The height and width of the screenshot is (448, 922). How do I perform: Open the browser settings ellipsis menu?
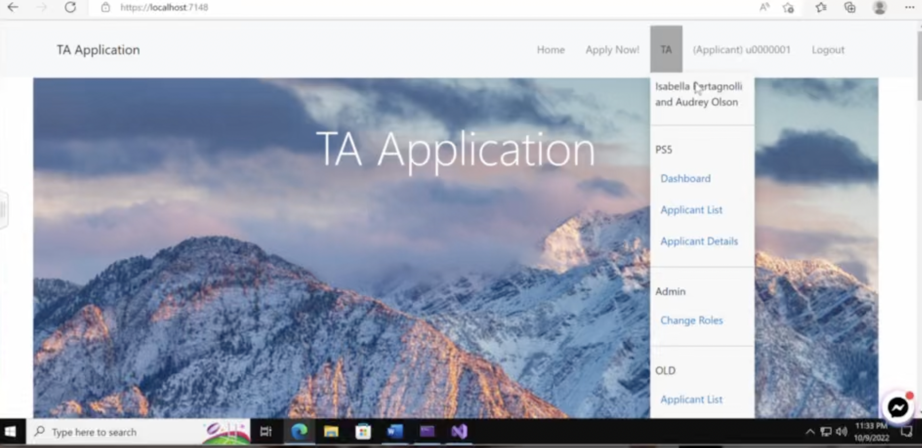coord(909,8)
